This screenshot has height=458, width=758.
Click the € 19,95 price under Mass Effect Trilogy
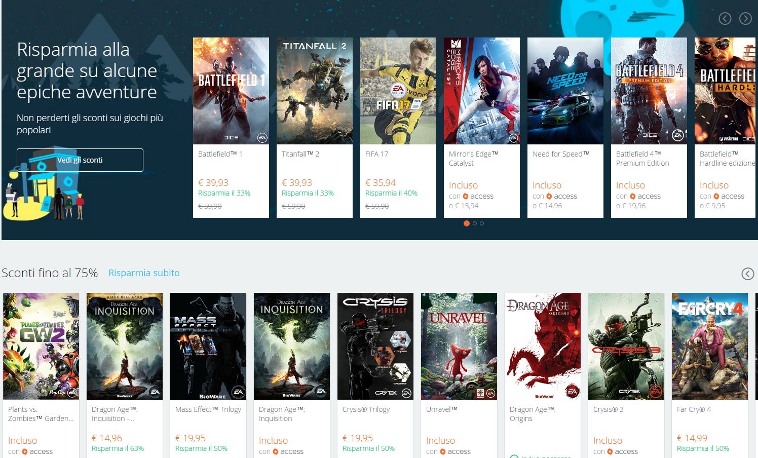[191, 438]
